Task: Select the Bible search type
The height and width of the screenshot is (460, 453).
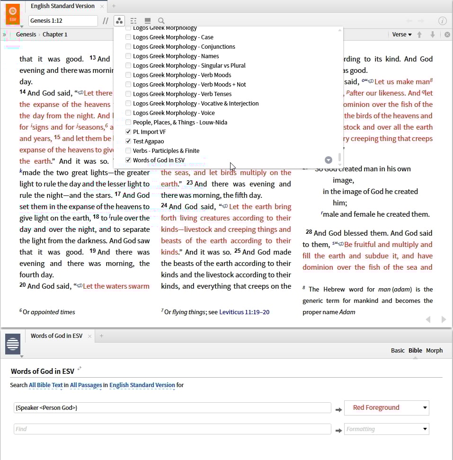Action: [x=415, y=351]
